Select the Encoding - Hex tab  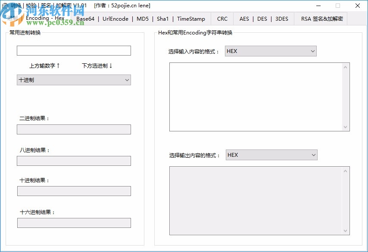(45, 19)
